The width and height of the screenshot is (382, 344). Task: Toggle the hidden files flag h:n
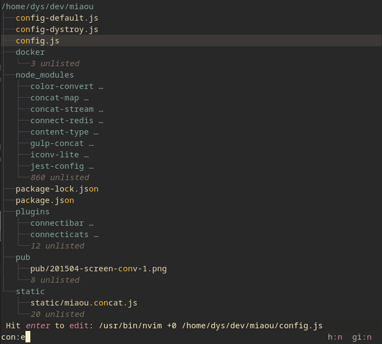335,337
